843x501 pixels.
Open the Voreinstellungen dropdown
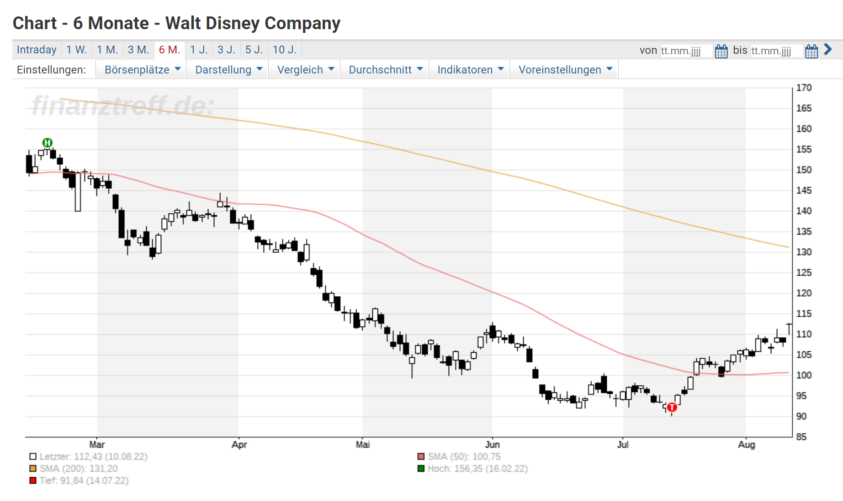click(565, 70)
